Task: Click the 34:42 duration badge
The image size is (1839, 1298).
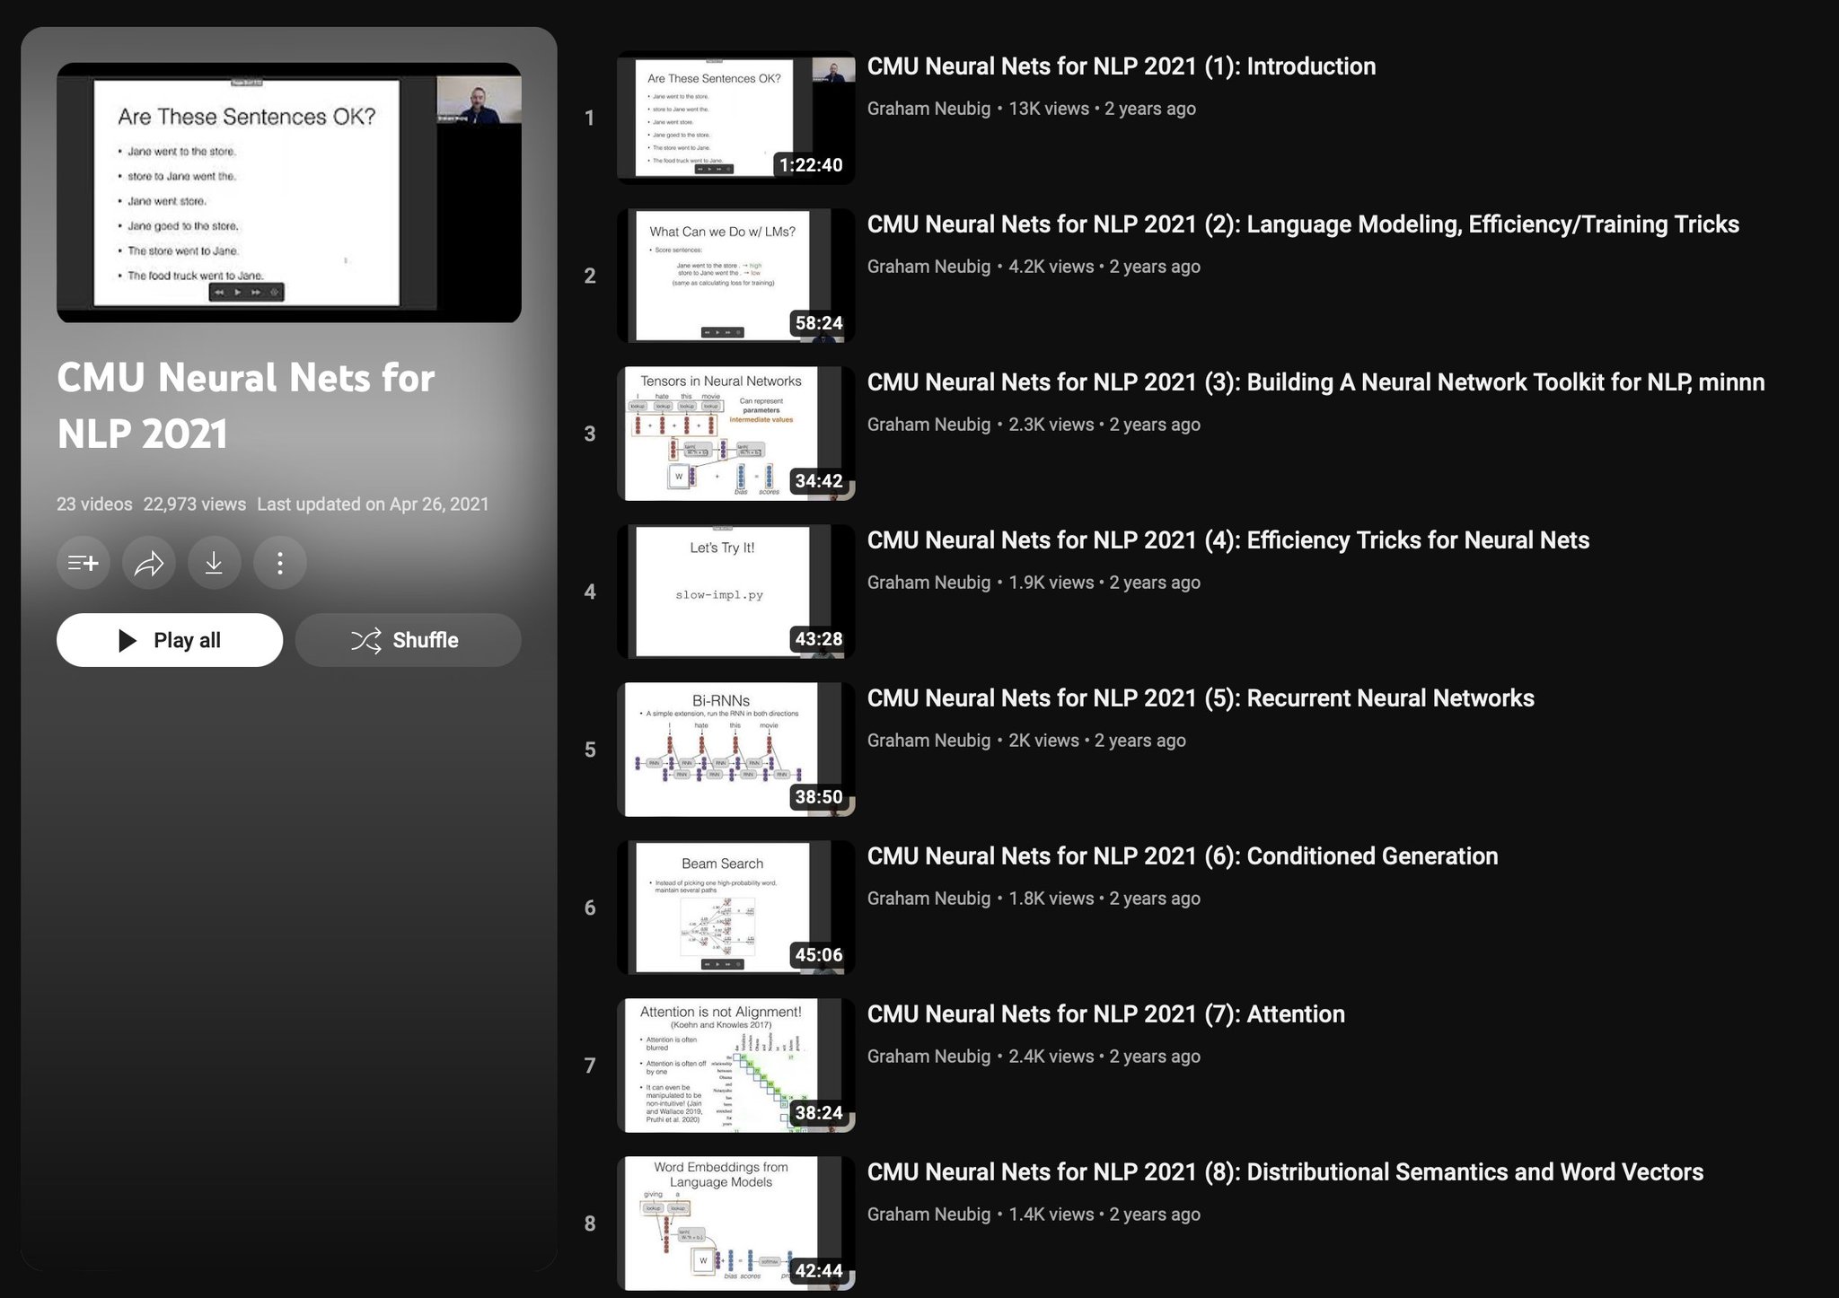Action: (819, 481)
